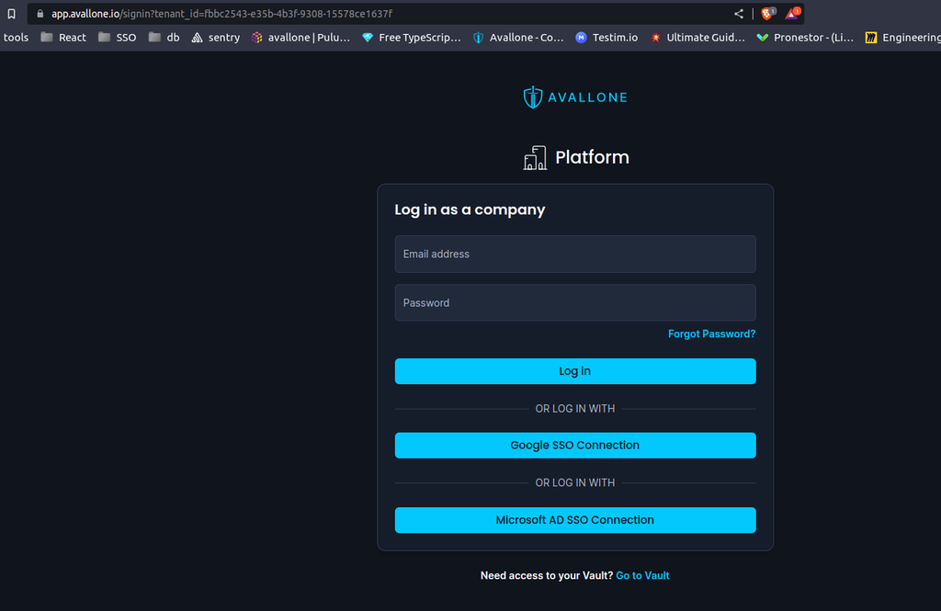Sign in with Microsoft AD SSO Connection
The image size is (941, 611).
pos(575,520)
